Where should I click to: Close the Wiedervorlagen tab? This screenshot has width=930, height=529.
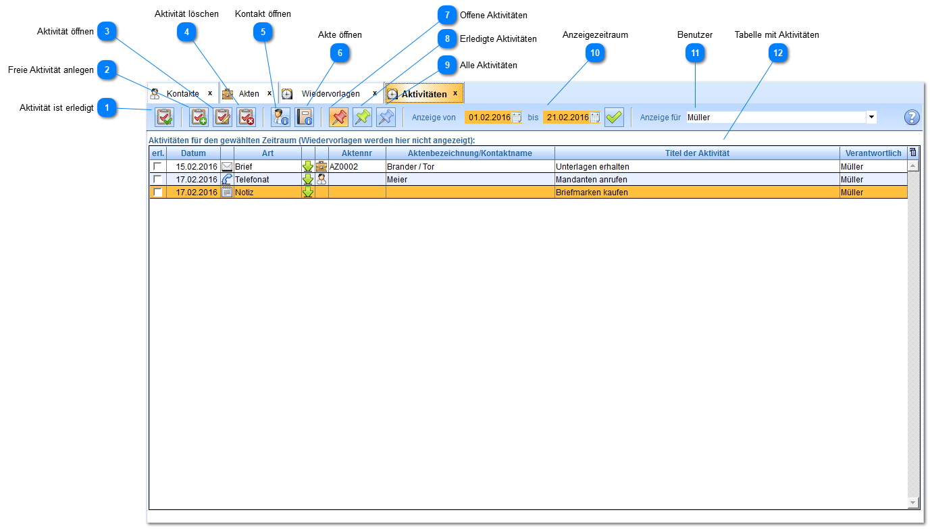[x=375, y=93]
